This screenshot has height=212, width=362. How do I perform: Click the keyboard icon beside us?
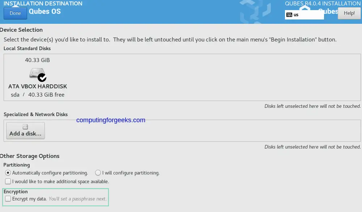289,15
